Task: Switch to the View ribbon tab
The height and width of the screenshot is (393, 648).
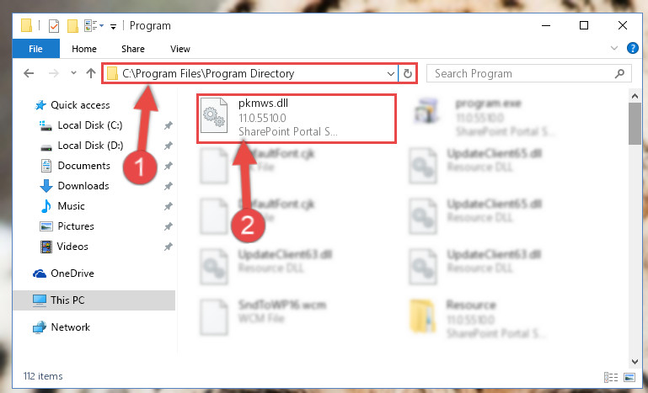Action: click(180, 49)
